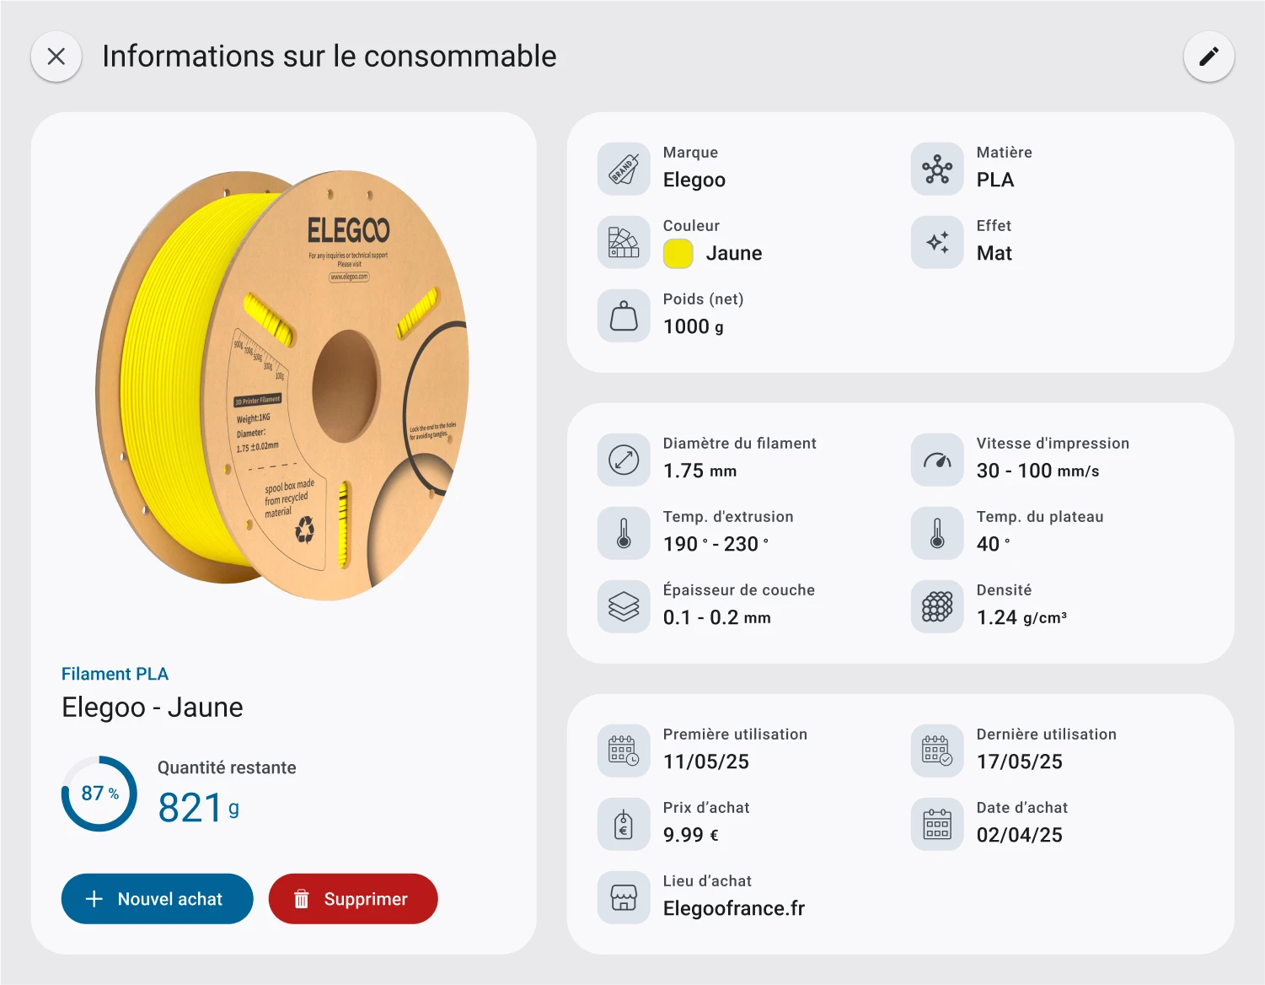Click the 0.1 - 0.2 mm layer thickness

tap(717, 617)
